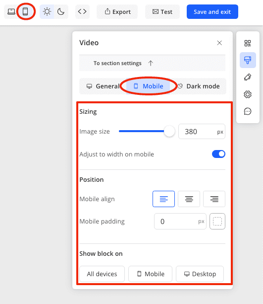Set Mobile align to center
This screenshot has width=263, height=304.
[x=189, y=199]
